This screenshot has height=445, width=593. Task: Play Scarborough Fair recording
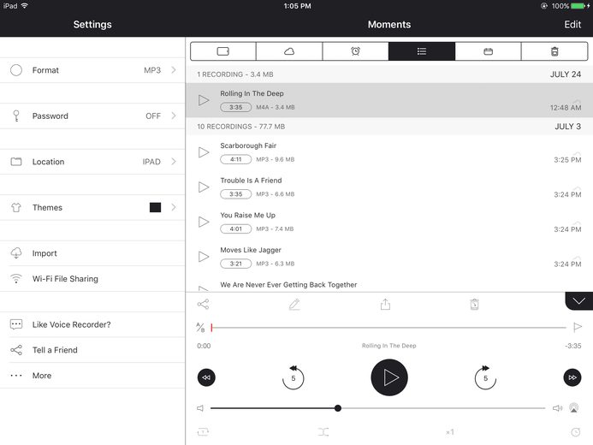[x=204, y=152]
